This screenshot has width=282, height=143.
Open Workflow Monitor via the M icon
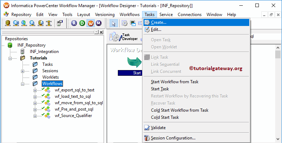(99, 23)
